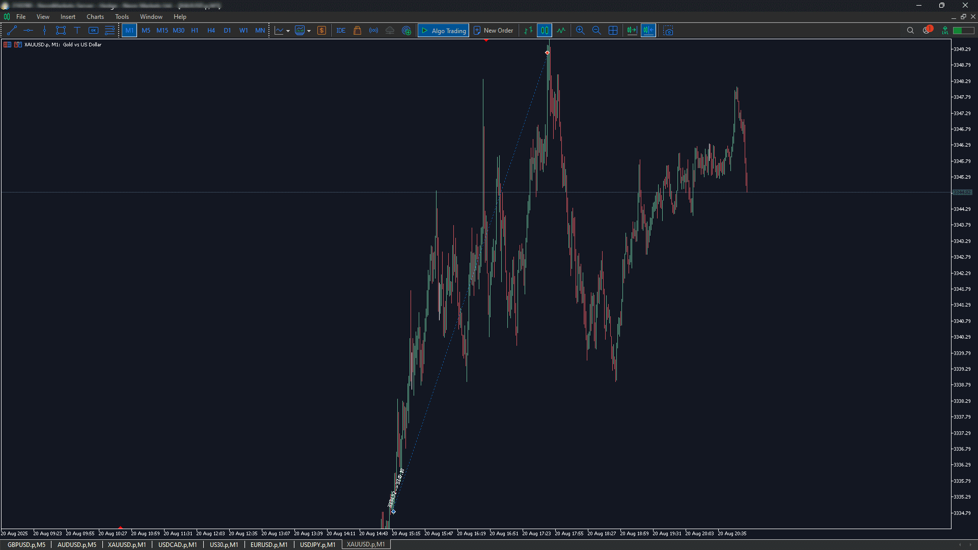Select the trendline drawing tool
978x550 pixels.
click(x=12, y=31)
